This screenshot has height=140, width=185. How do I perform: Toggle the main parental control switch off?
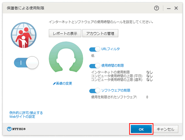pos(26,62)
